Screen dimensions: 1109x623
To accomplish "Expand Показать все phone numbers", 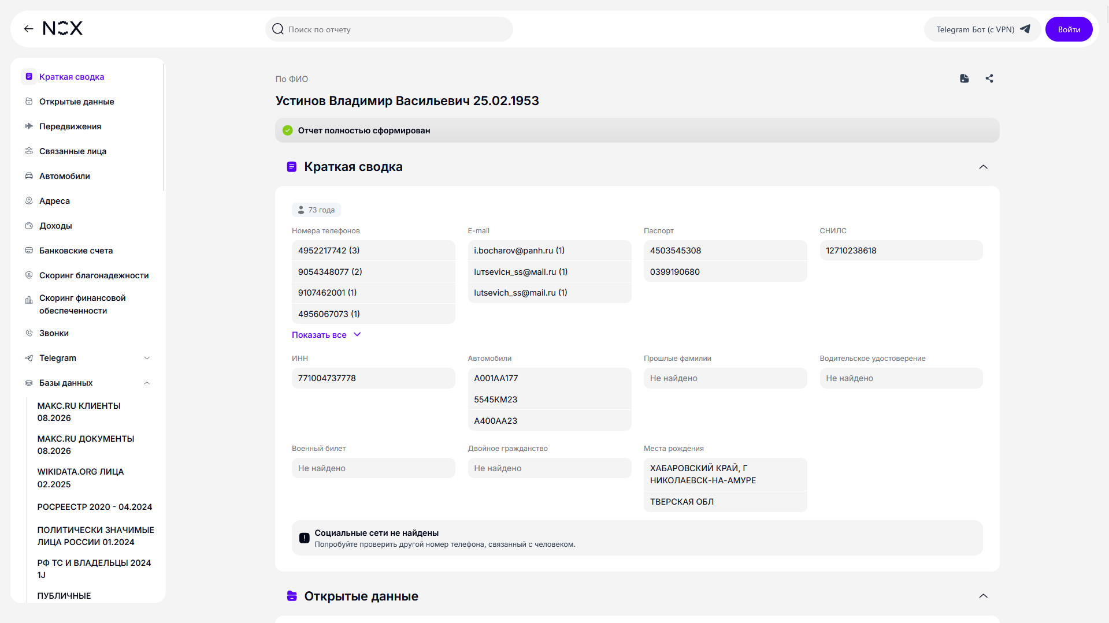I will click(326, 335).
